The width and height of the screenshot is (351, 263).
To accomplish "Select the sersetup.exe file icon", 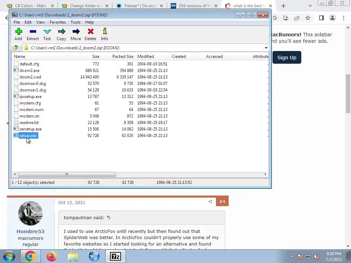I will pyautogui.click(x=16, y=129).
